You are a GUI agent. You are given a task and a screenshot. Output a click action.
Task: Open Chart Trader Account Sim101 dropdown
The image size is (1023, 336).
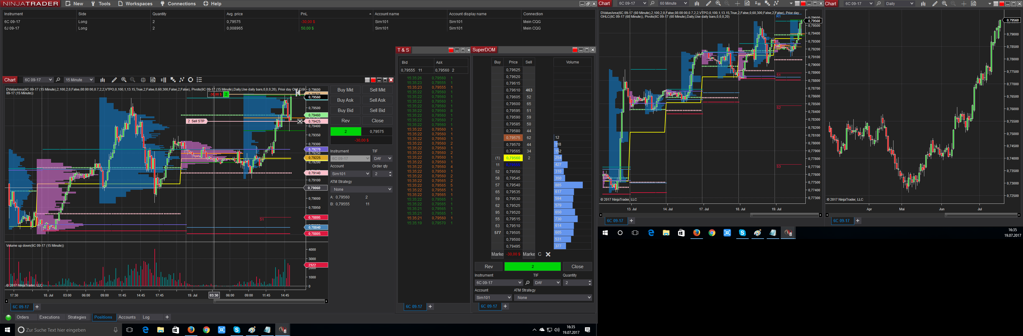pyautogui.click(x=350, y=174)
